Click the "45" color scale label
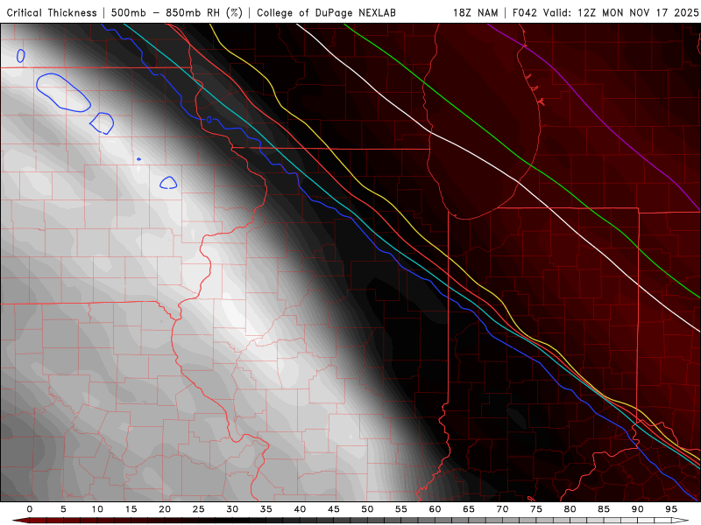Image resolution: width=701 pixels, height=525 pixels. (334, 509)
